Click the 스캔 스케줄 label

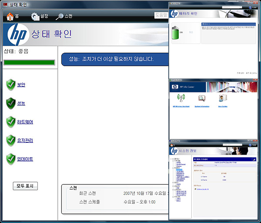(89, 202)
